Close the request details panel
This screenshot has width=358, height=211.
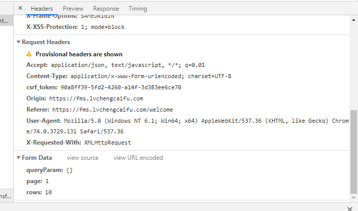[x=20, y=9]
